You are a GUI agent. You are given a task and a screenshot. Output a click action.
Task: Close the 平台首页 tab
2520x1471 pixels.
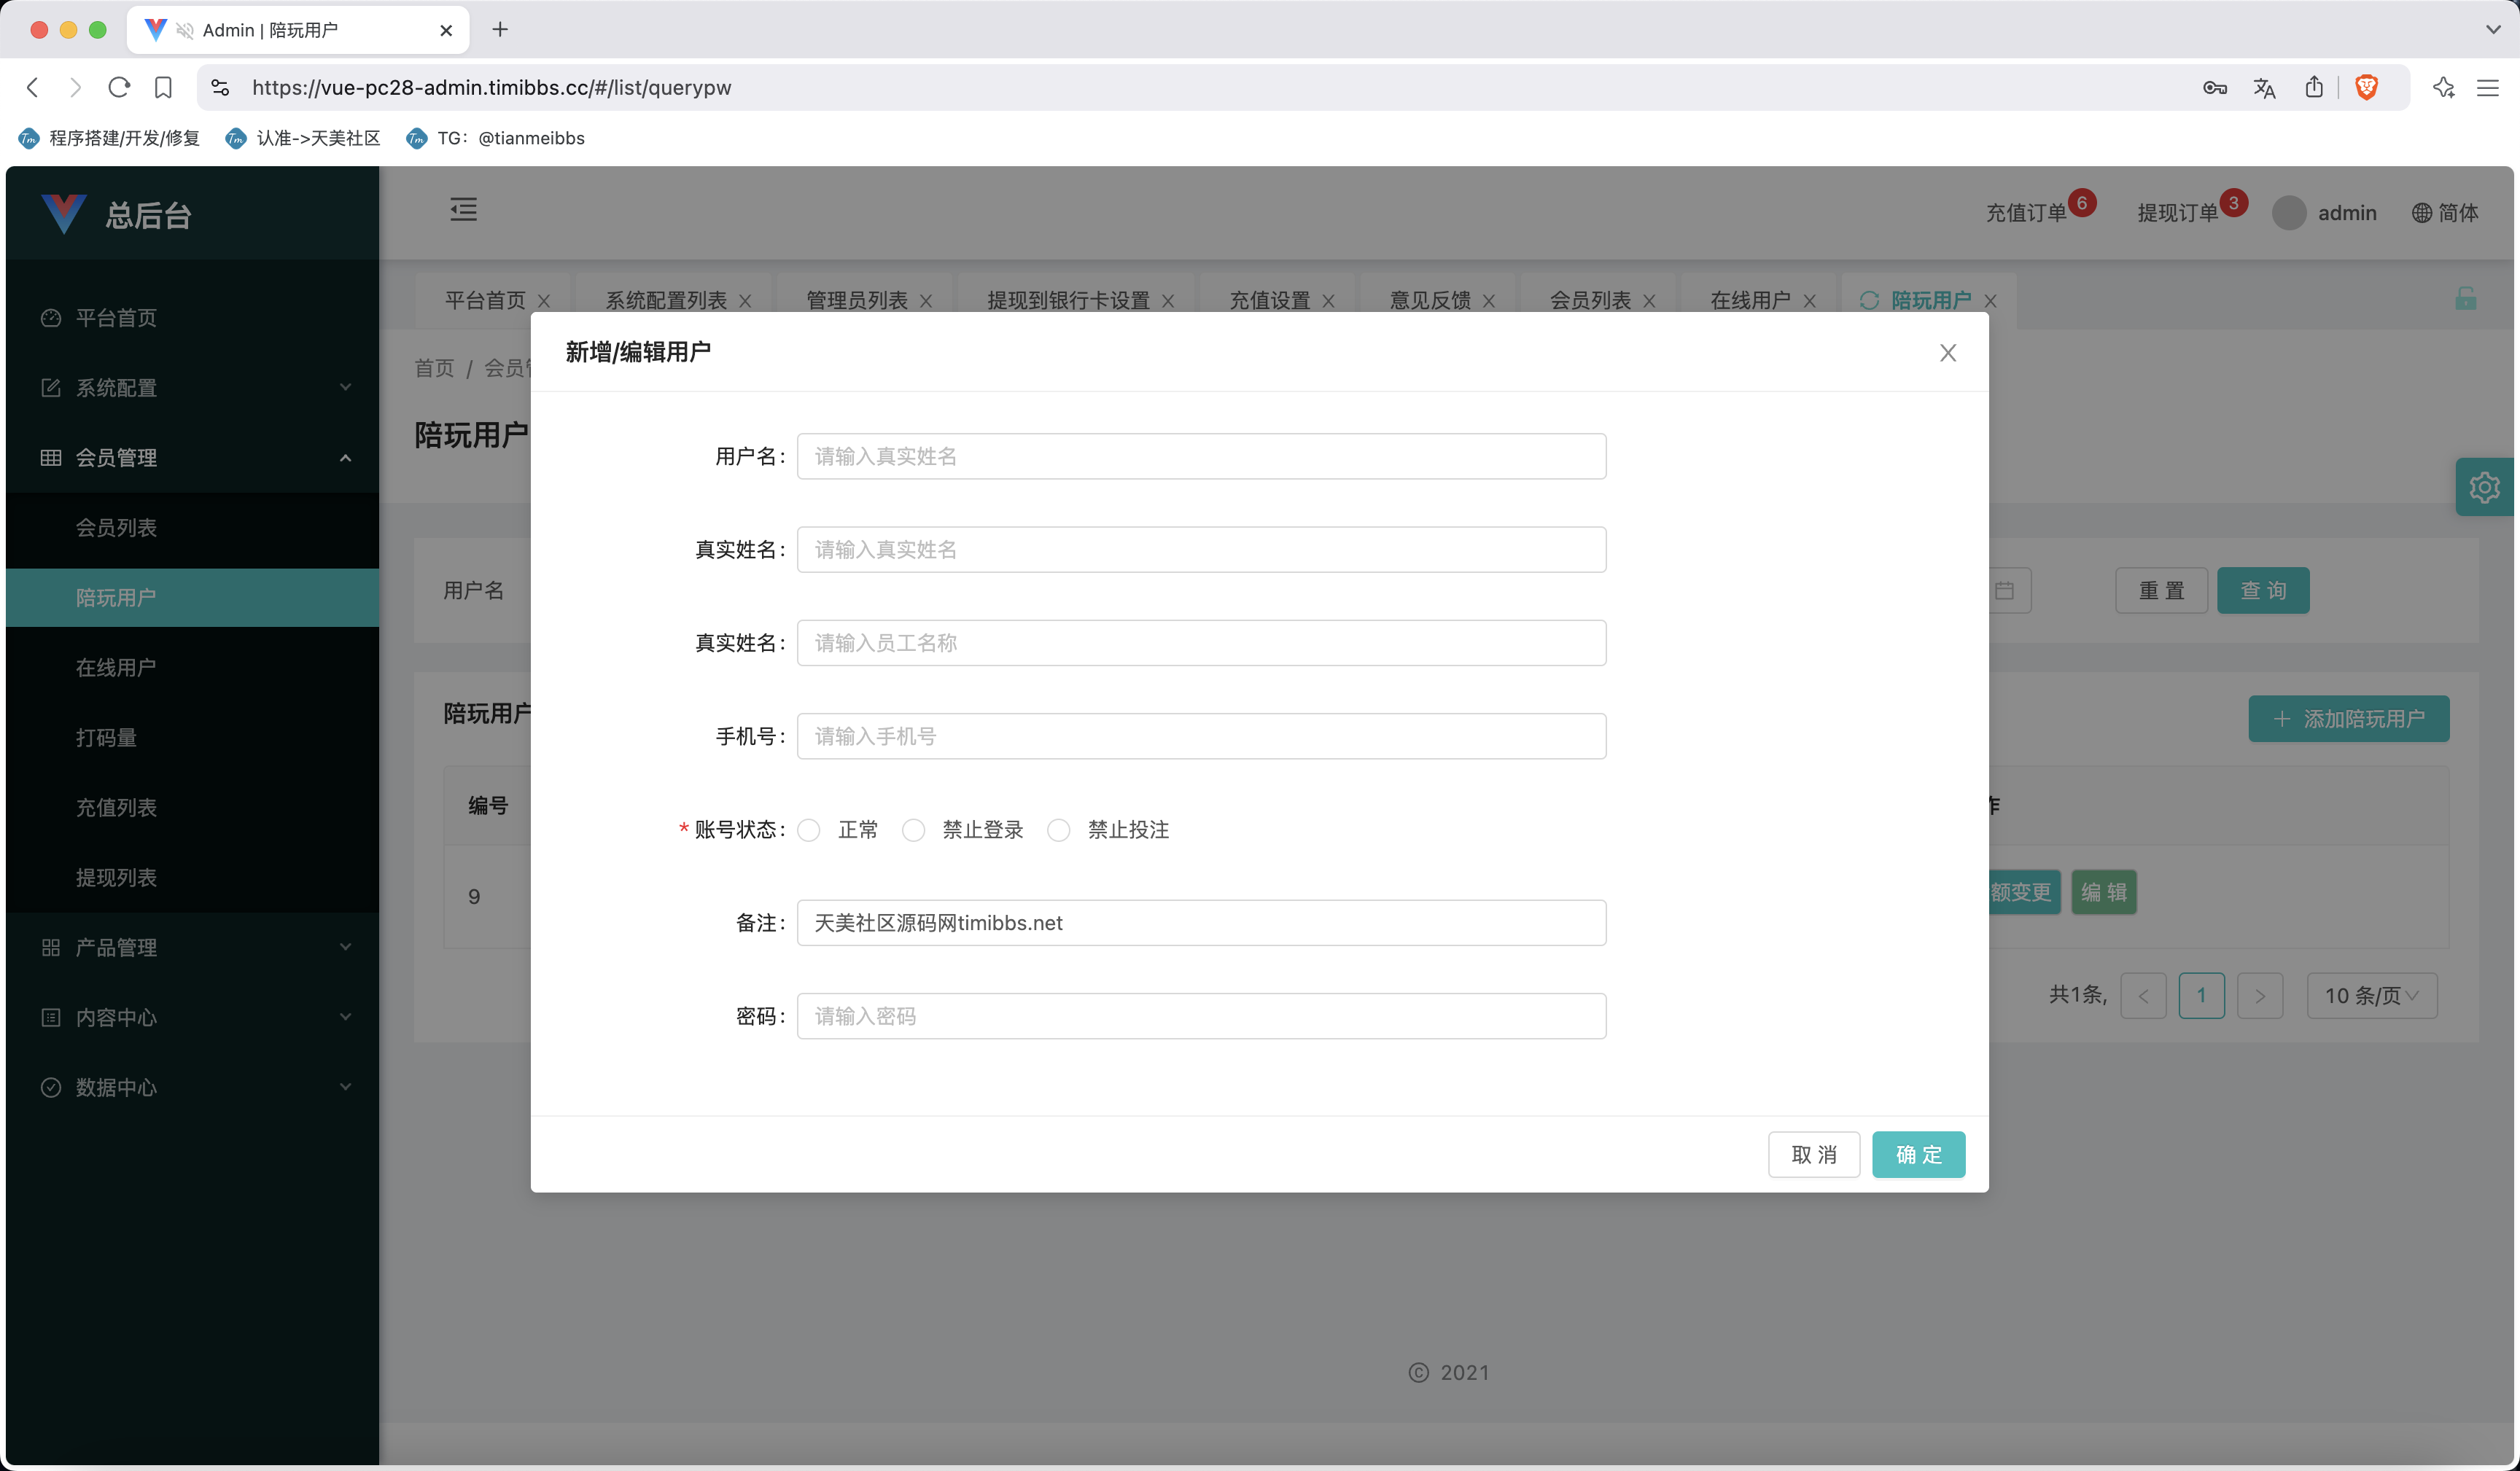[544, 301]
